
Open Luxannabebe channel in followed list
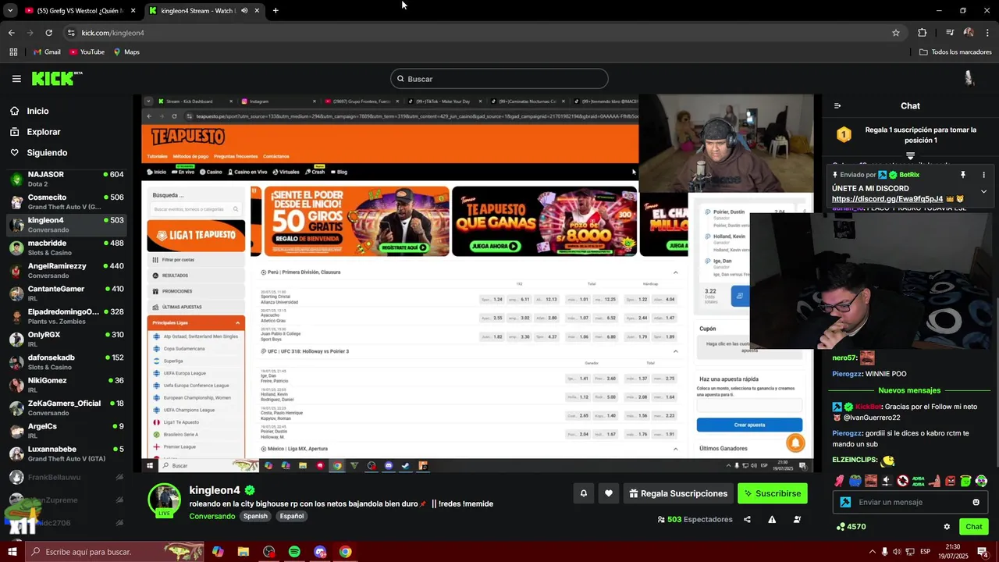pyautogui.click(x=66, y=454)
